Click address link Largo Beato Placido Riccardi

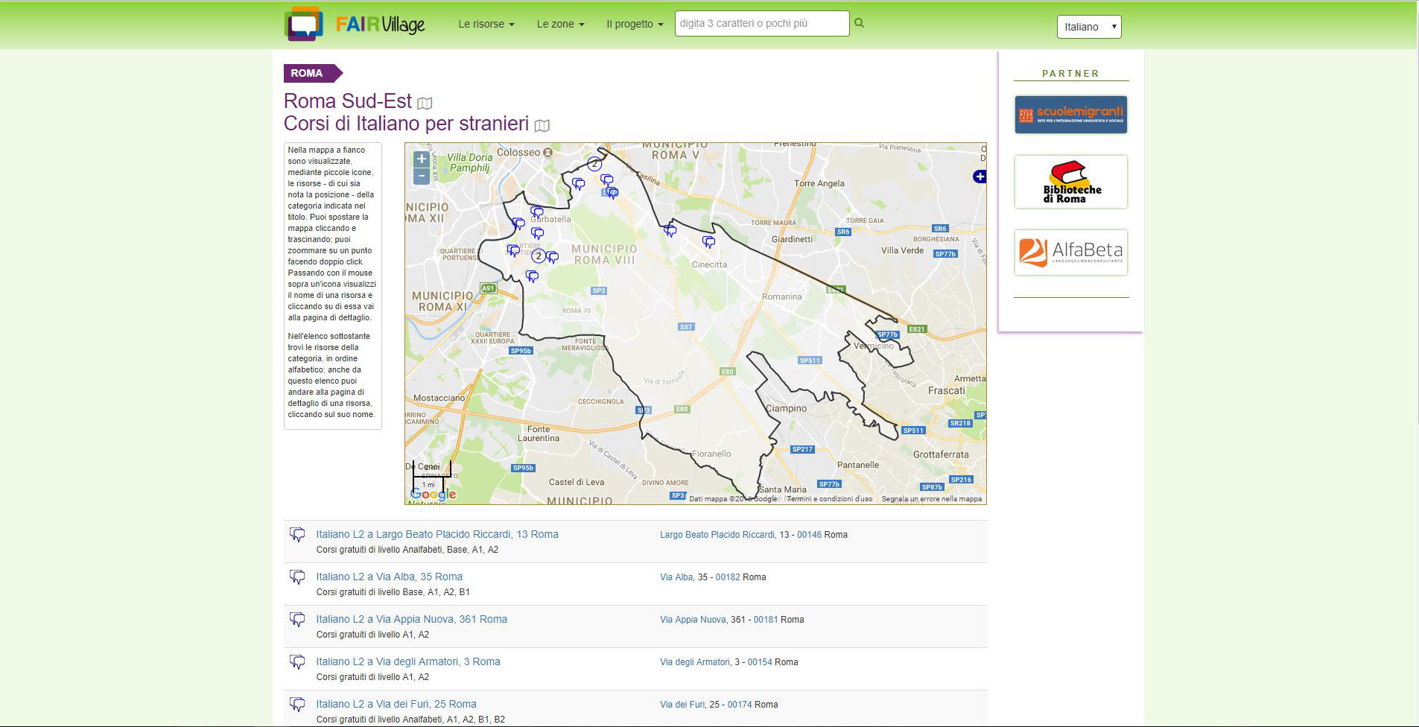[x=717, y=535]
